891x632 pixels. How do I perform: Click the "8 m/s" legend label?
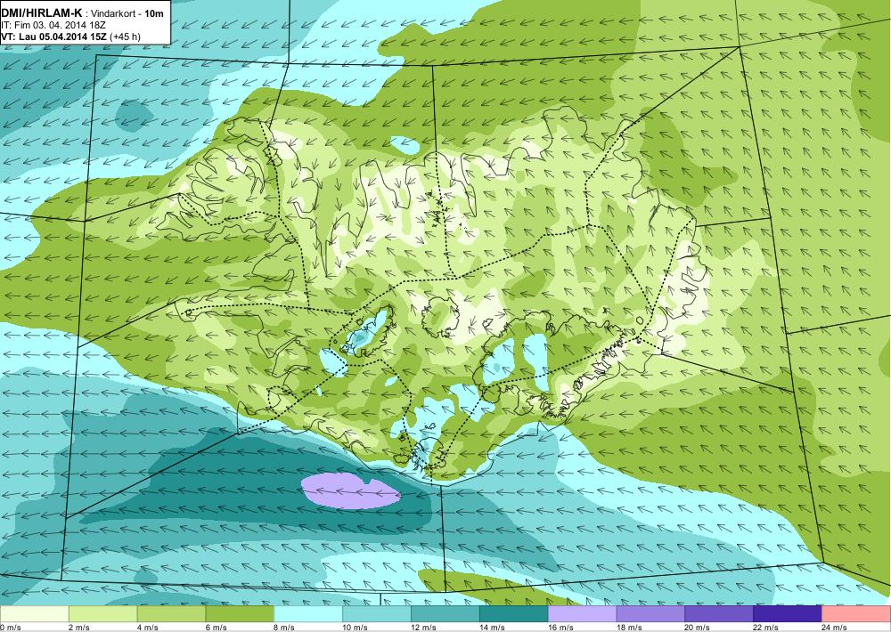(285, 628)
